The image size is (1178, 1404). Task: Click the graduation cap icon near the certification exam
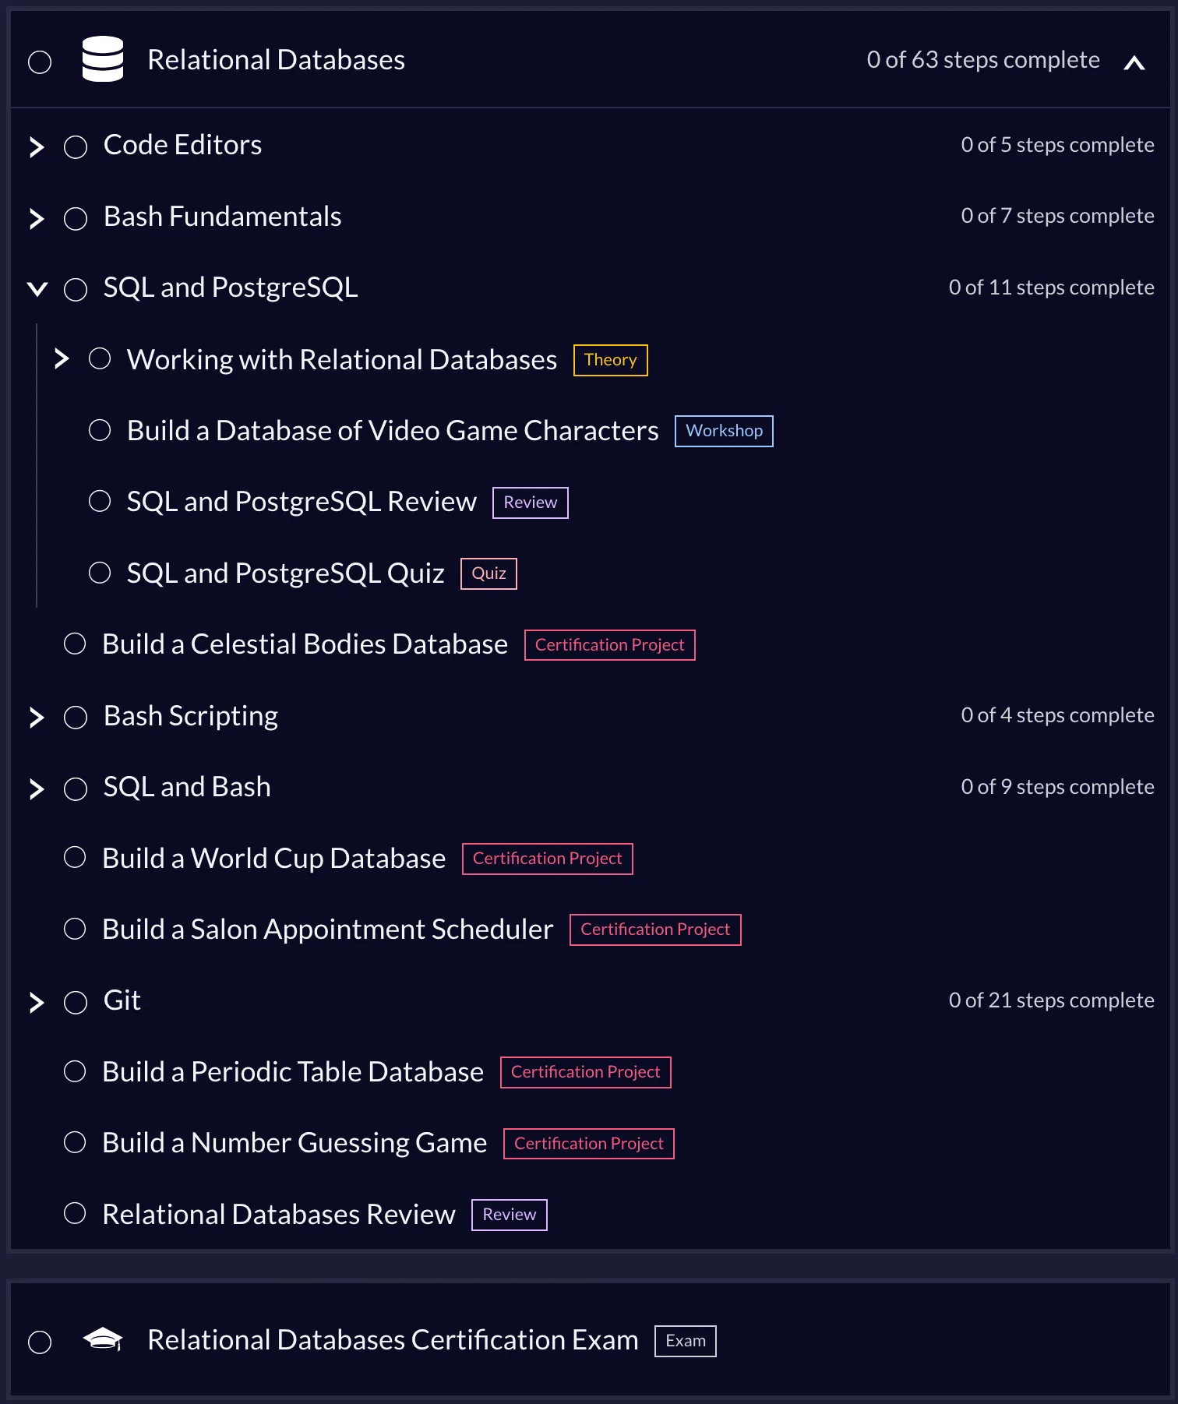(104, 1340)
